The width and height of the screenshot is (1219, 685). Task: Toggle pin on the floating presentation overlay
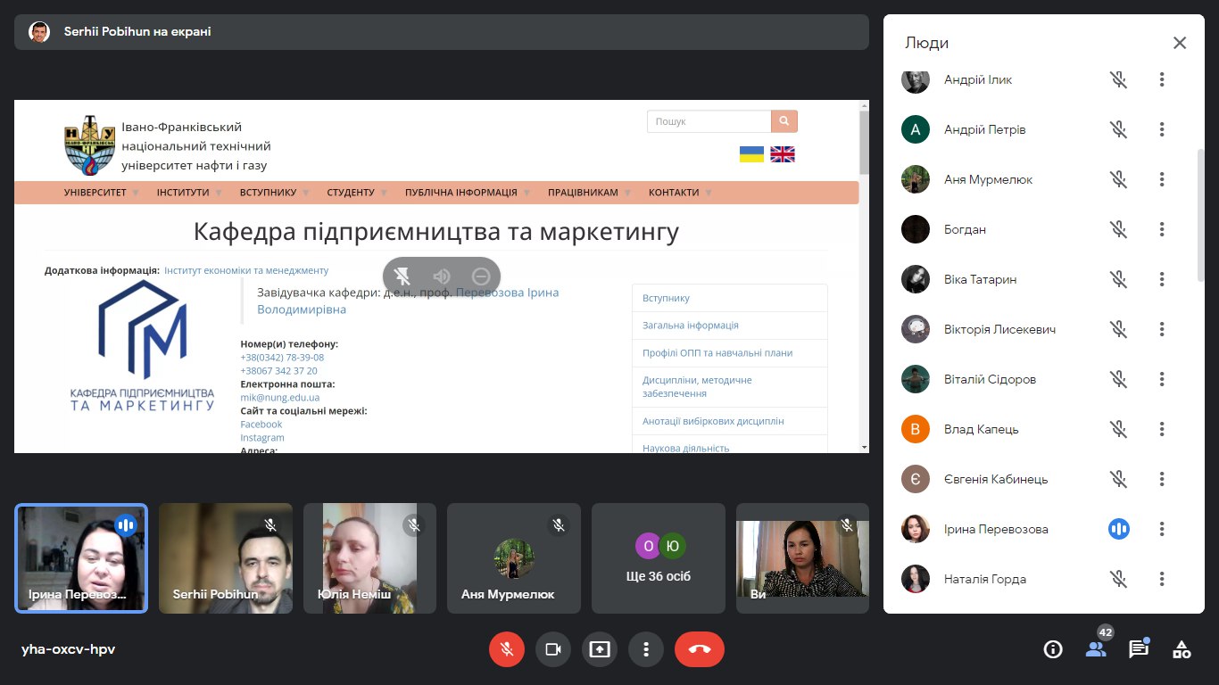(402, 276)
